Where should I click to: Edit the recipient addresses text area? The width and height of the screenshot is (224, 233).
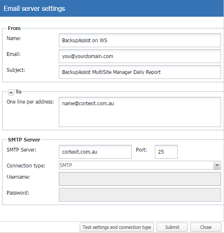[140, 112]
